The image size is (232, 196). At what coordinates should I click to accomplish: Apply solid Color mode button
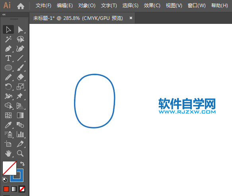pyautogui.click(x=6, y=189)
